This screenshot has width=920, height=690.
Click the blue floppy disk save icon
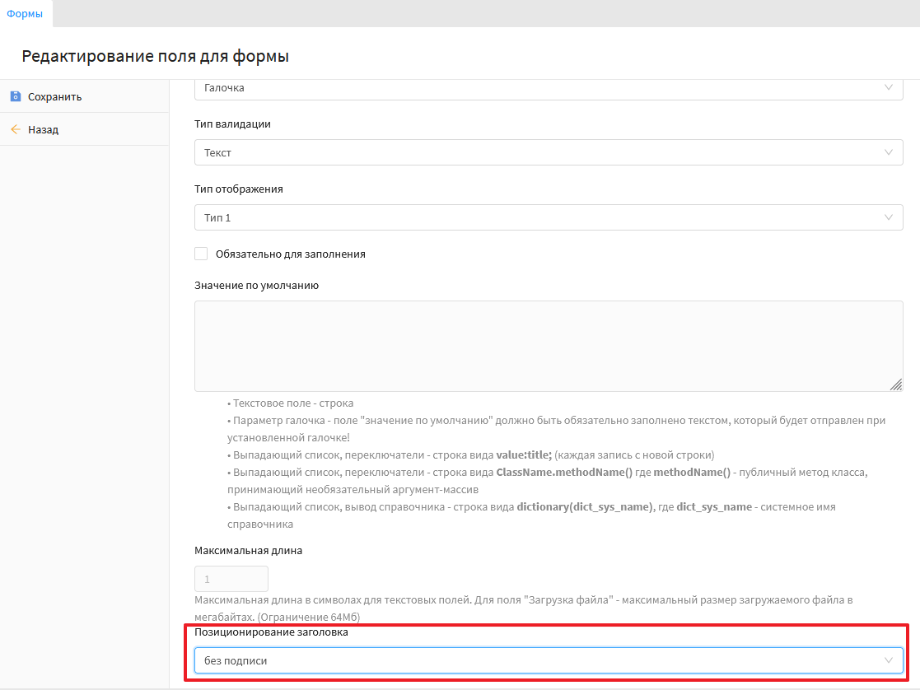(15, 96)
